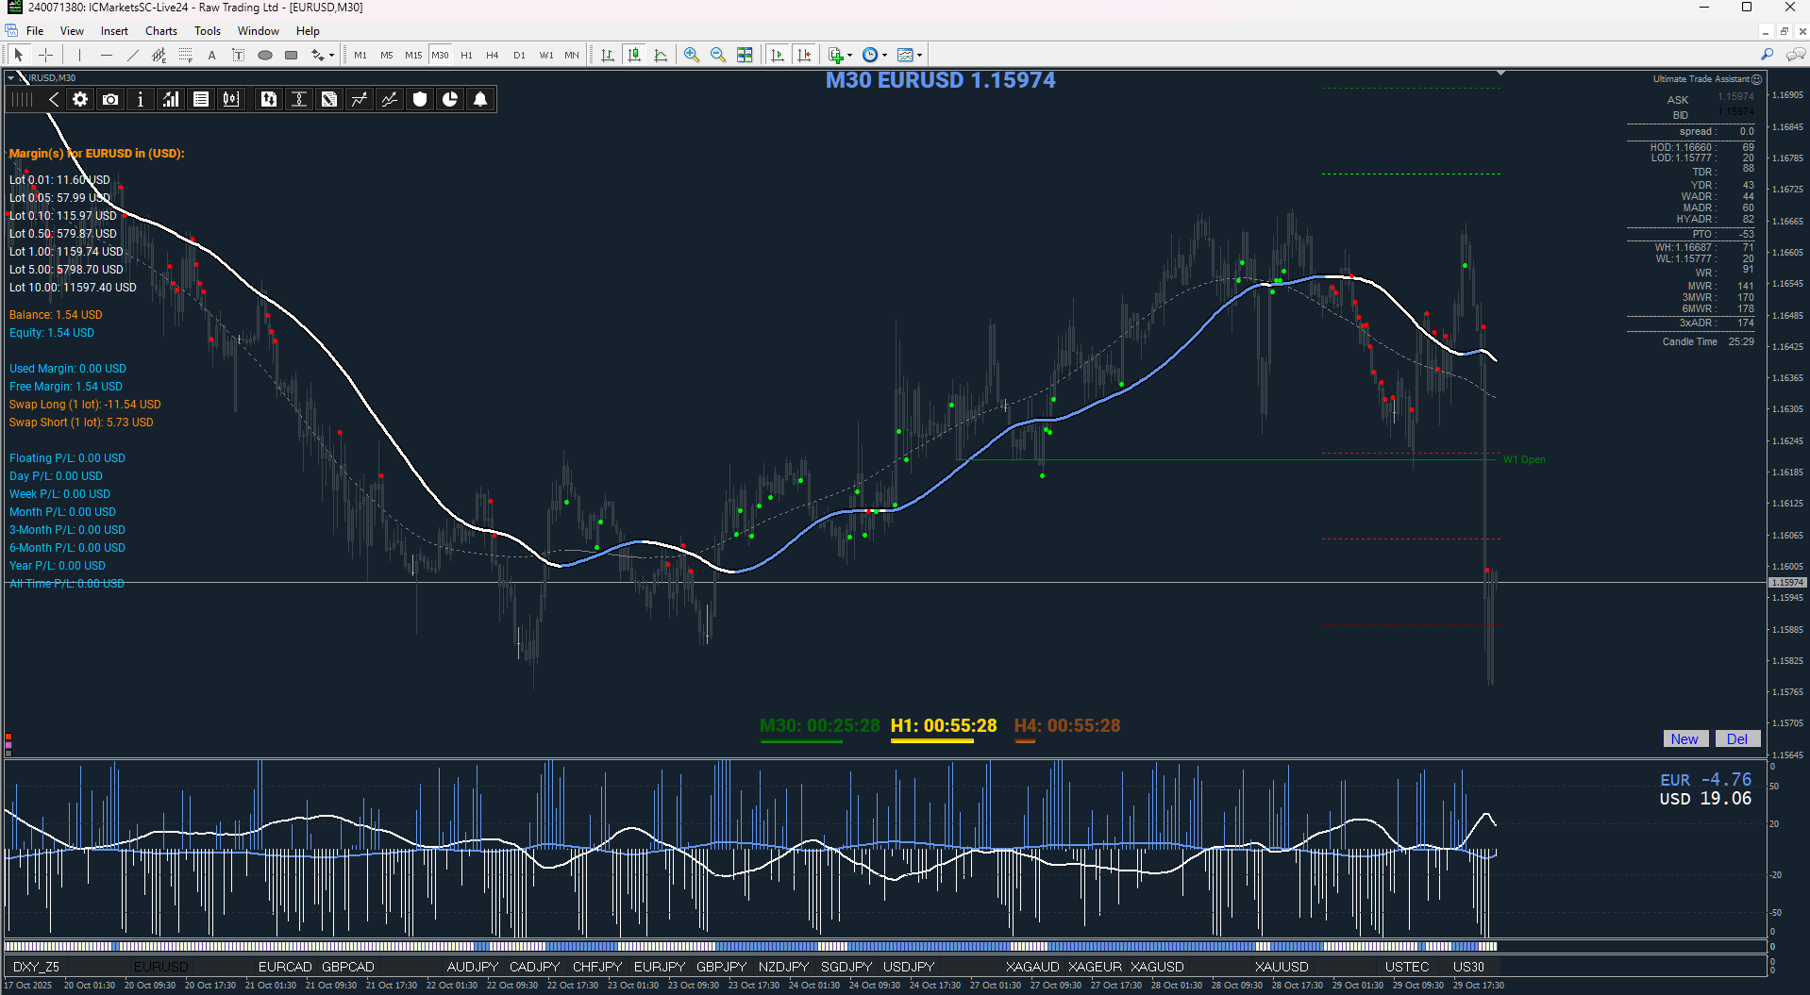Screen dimensions: 1810x995
Task: Switch chart to candlestick mode
Action: click(x=634, y=55)
